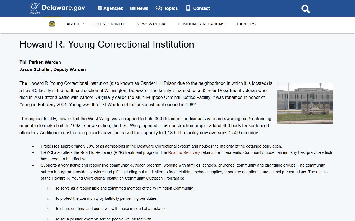Image resolution: width=355 pixels, height=221 pixels.
Task: Click the list item about serving Wilmington Community
Action: pyautogui.click(x=124, y=188)
